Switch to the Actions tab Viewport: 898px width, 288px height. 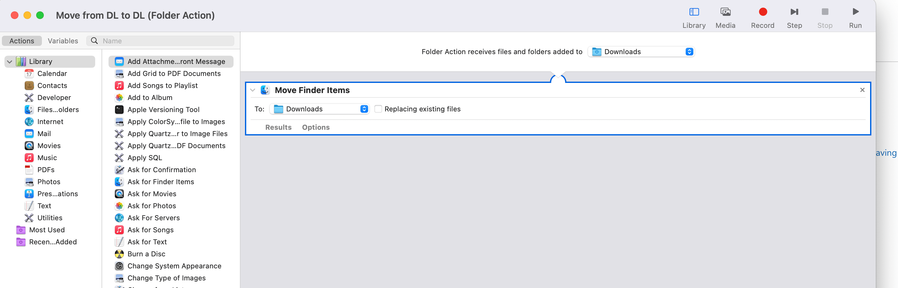[22, 41]
